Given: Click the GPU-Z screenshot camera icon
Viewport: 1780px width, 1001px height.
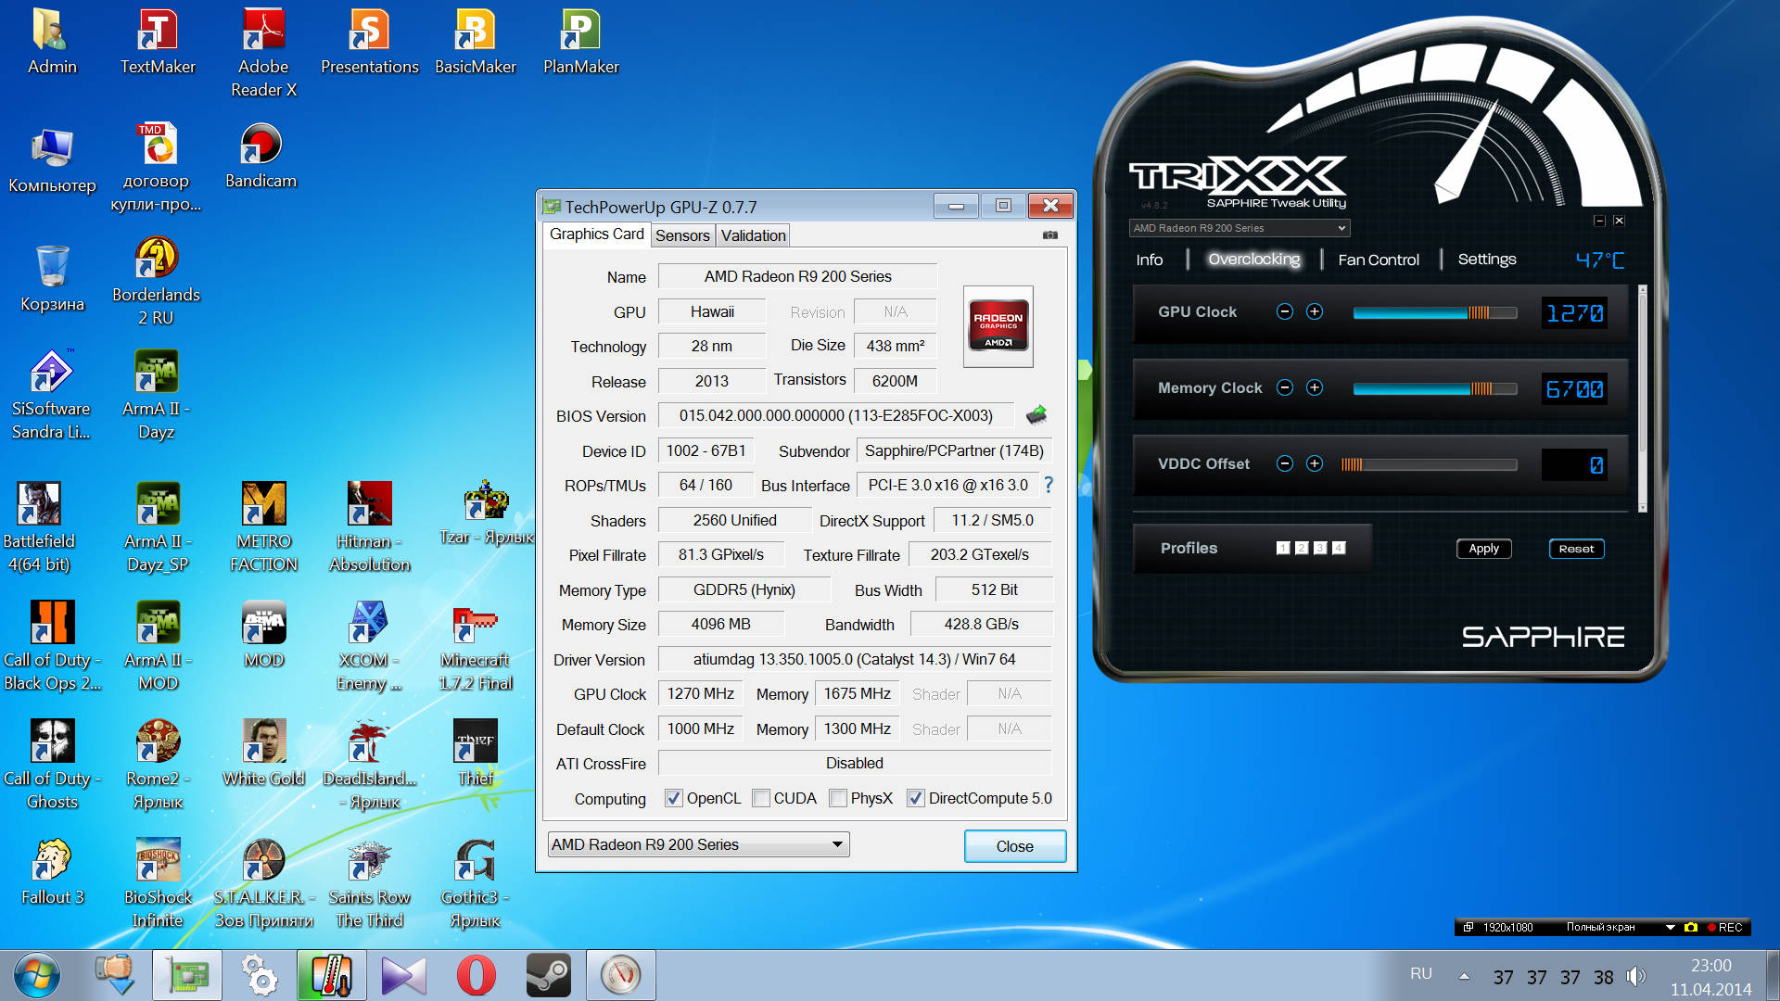Looking at the screenshot, I should pyautogui.click(x=1049, y=235).
